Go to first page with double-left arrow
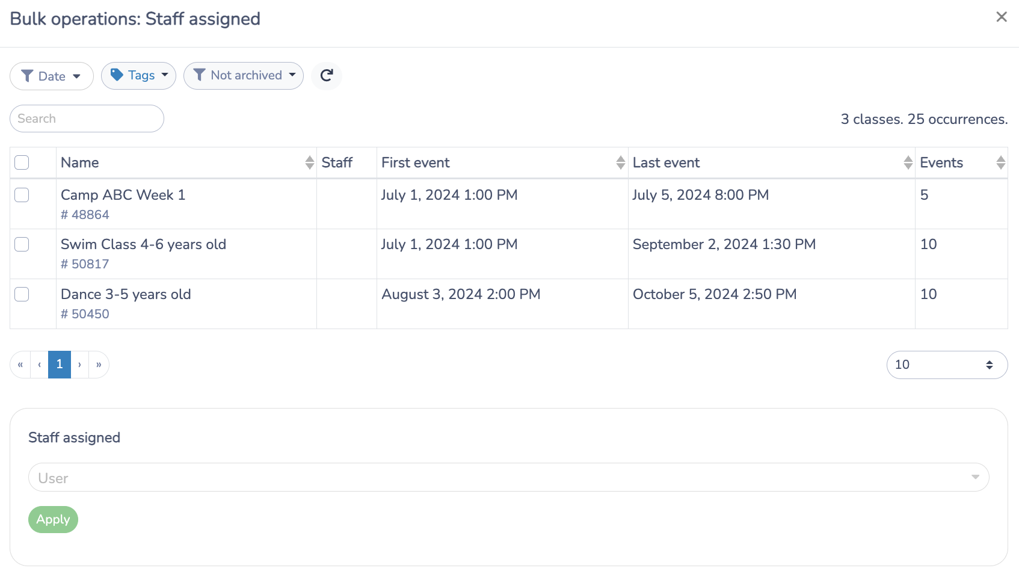Screen dimensions: 1019x568 click(20, 365)
